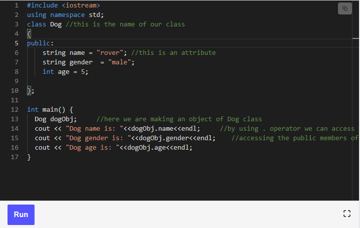Place the cursor on "#include <iostream>"
Viewport: 360px width, 228px height.
tap(64, 5)
